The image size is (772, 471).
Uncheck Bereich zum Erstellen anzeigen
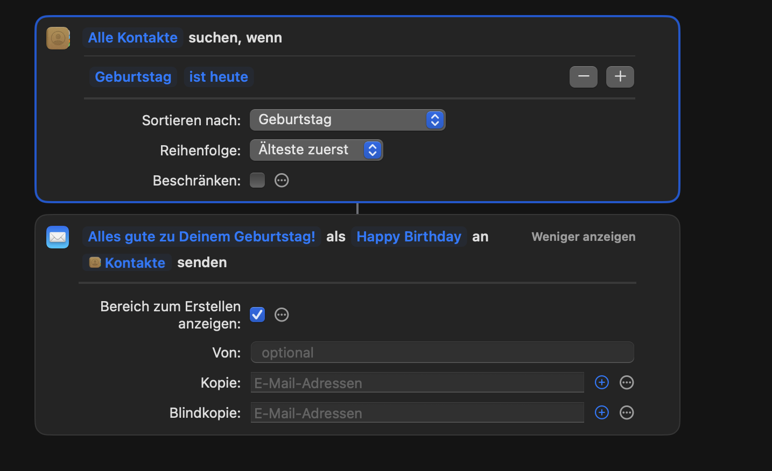pyautogui.click(x=257, y=315)
